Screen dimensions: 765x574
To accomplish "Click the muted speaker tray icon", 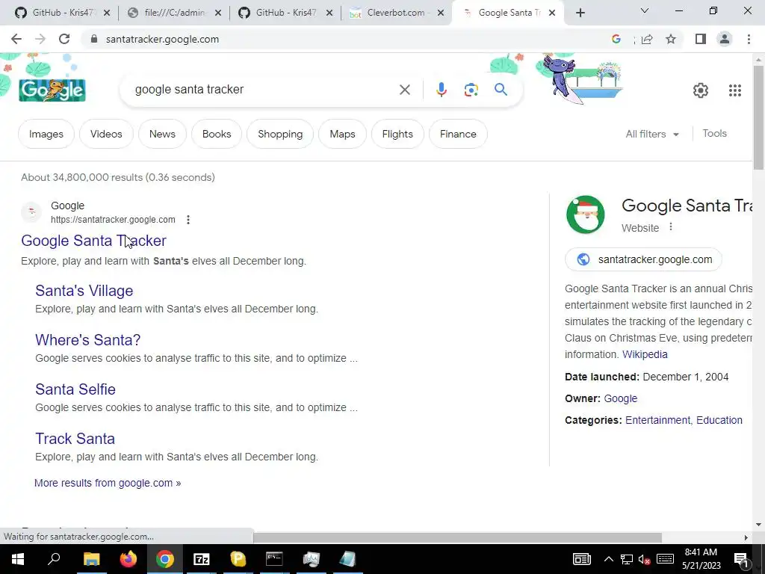I will pyautogui.click(x=645, y=560).
